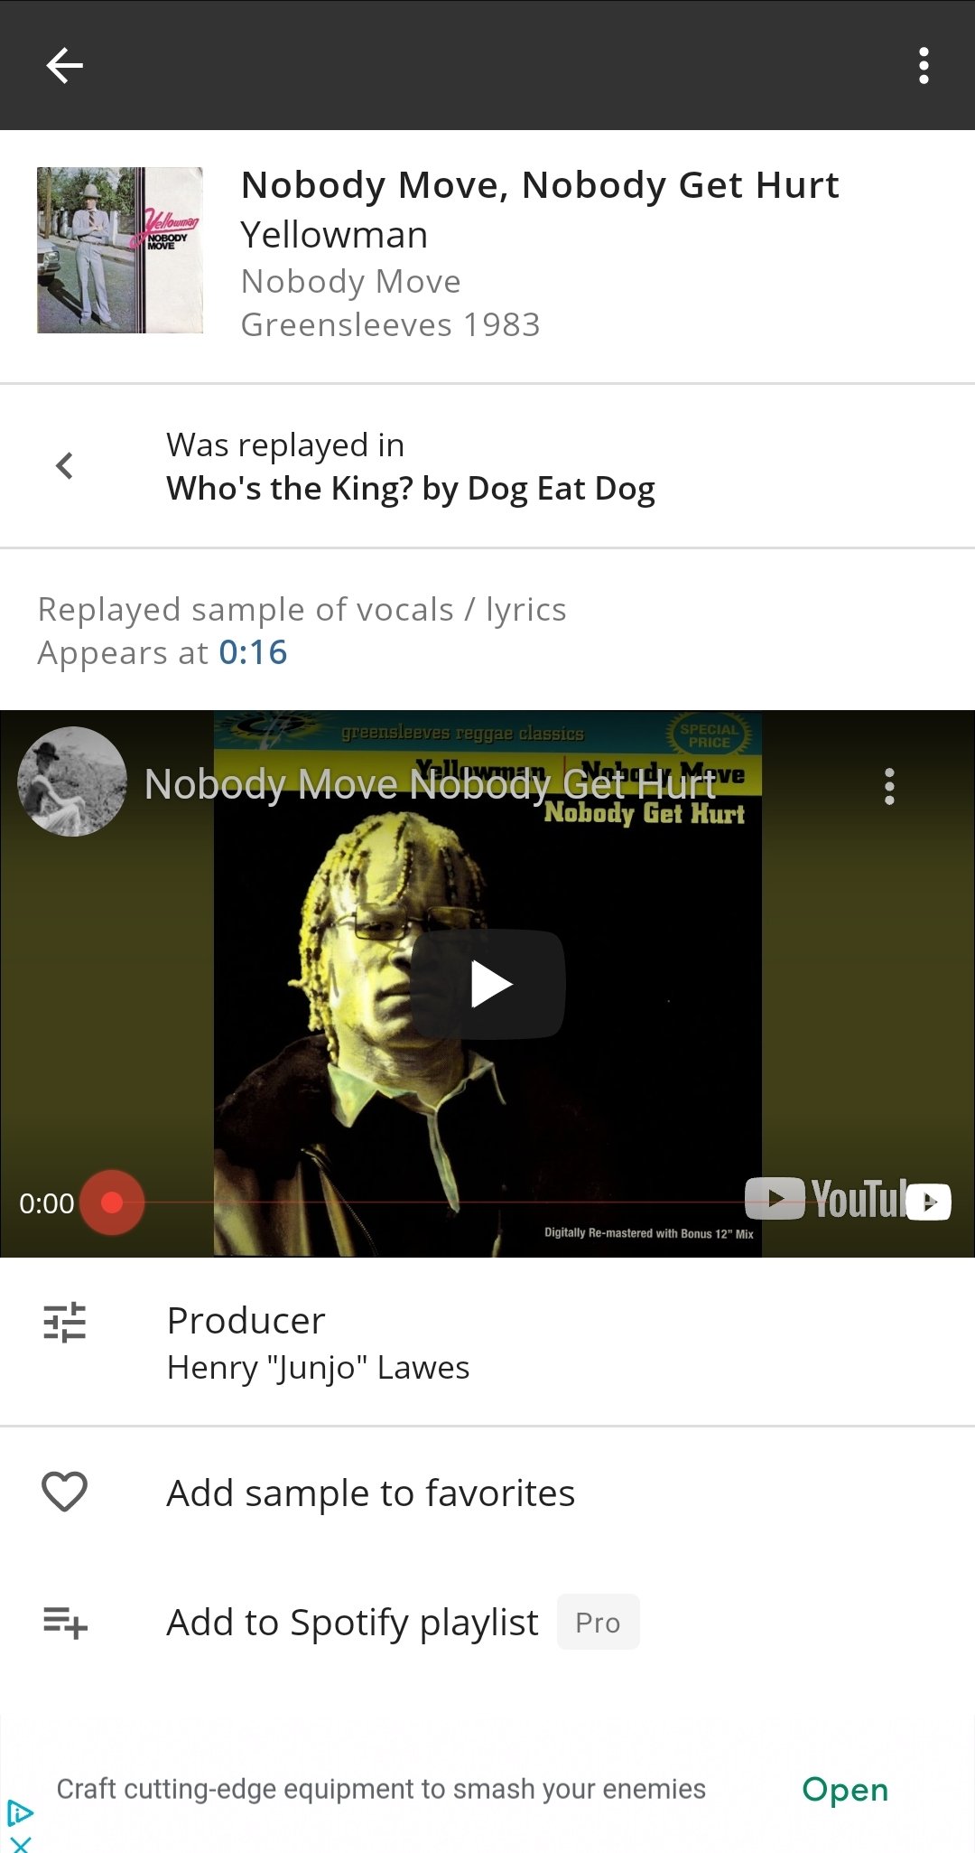Collapse the 'Was replayed in' chevron
This screenshot has width=975, height=1853.
click(64, 466)
